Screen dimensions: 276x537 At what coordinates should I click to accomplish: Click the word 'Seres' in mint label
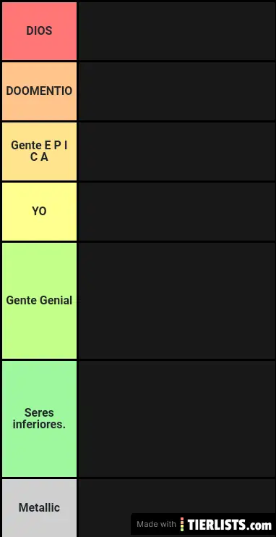(x=39, y=412)
